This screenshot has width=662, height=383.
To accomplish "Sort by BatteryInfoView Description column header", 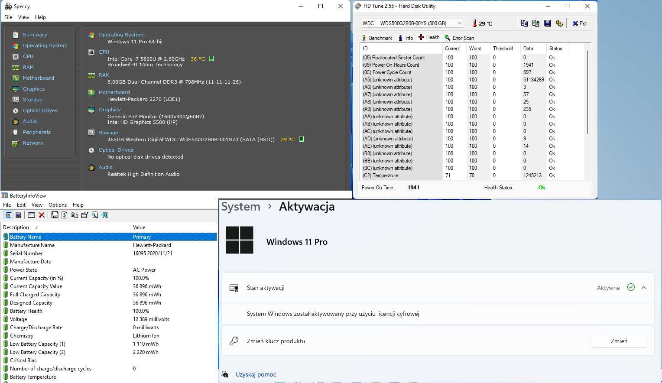I will coord(65,227).
